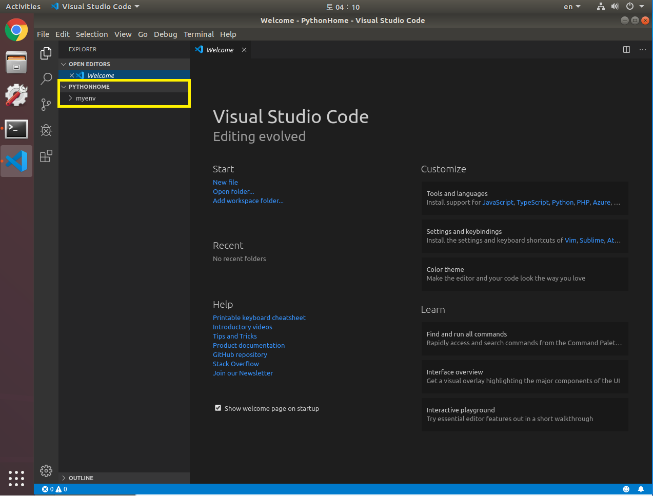Open the Interactive playground card
This screenshot has width=653, height=496.
525,414
